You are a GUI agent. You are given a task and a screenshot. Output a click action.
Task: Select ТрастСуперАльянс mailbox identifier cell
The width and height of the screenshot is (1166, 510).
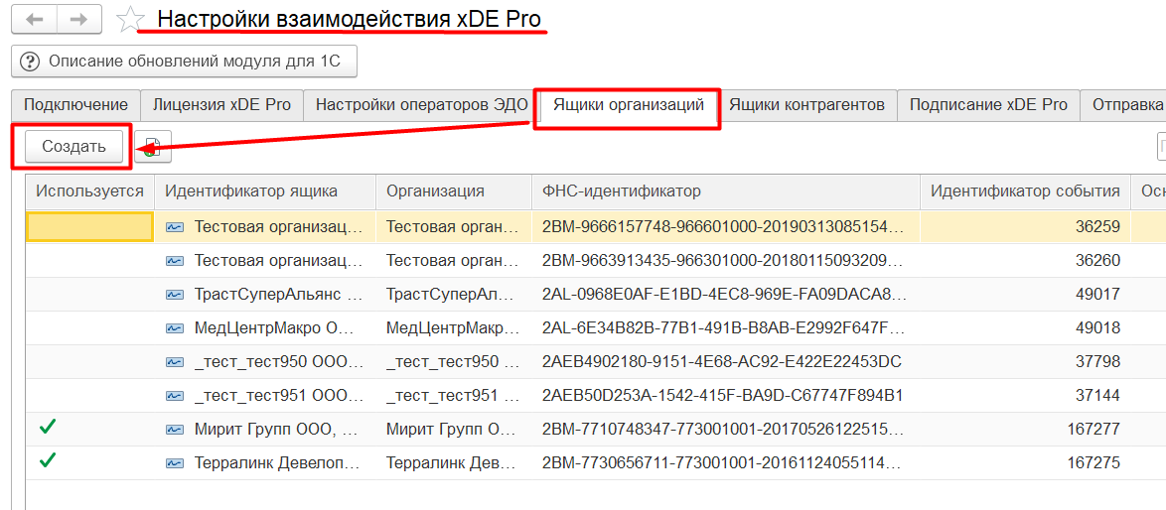(265, 295)
